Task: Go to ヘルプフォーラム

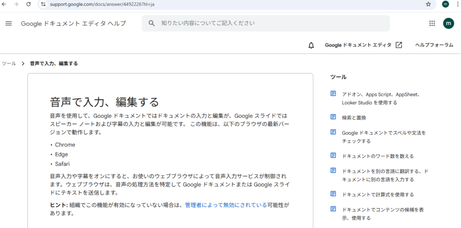Action: click(434, 45)
